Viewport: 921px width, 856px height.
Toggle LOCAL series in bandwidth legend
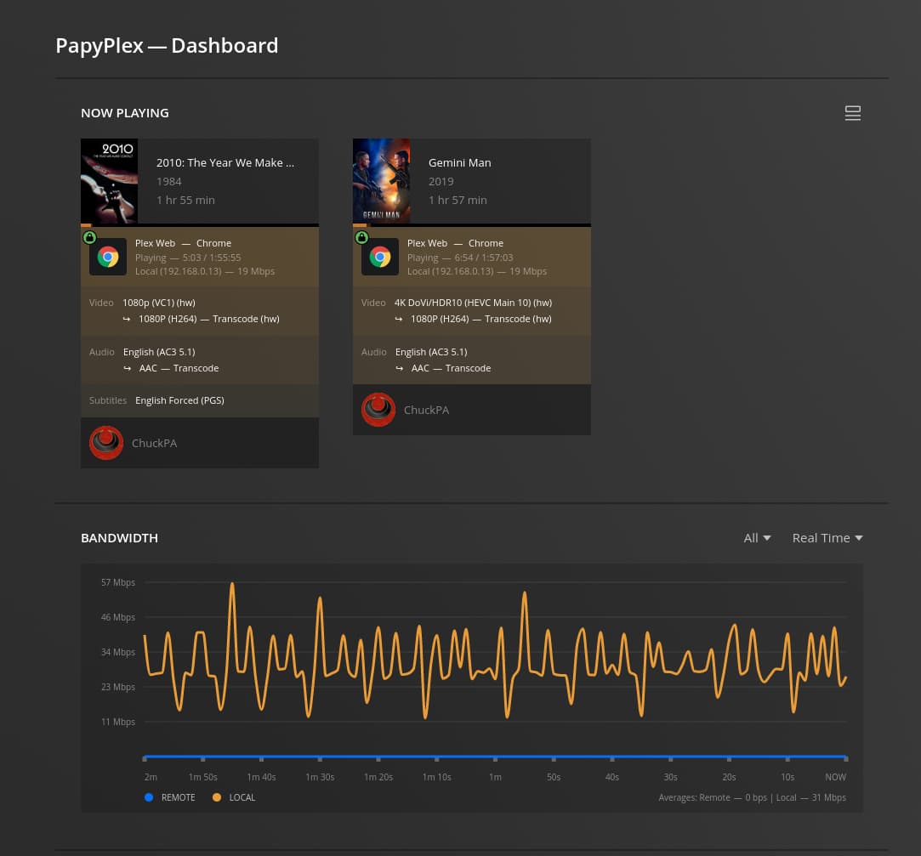(x=234, y=797)
